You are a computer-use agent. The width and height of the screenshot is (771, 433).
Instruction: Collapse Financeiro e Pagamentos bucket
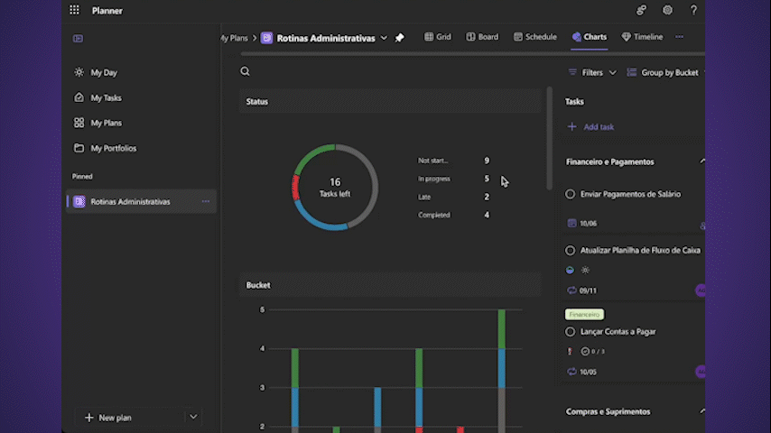(x=701, y=161)
